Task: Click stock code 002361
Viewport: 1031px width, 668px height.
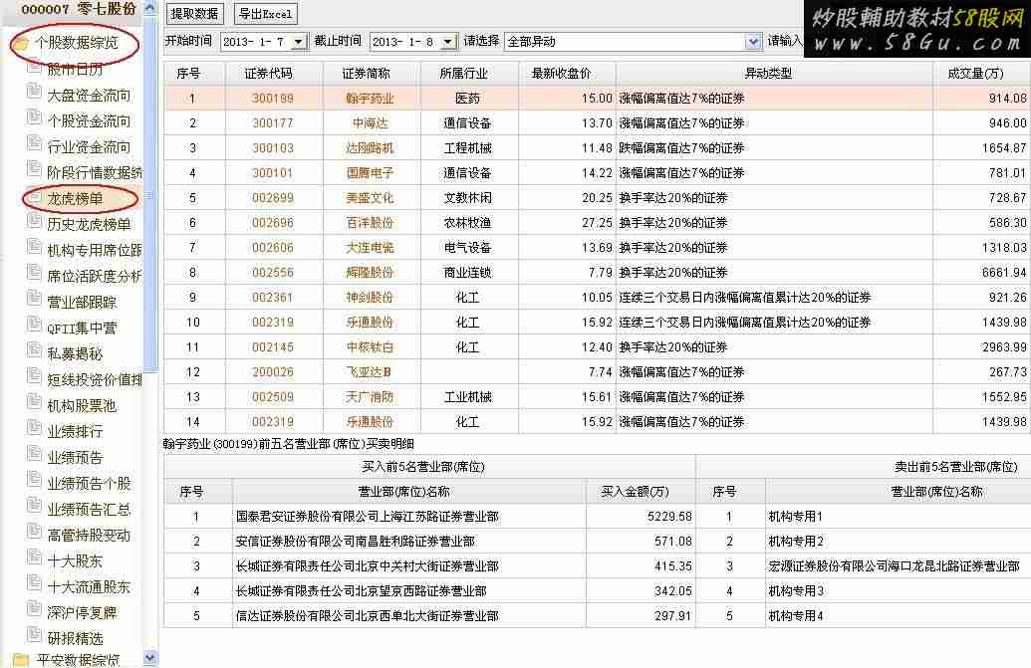Action: pos(273,298)
